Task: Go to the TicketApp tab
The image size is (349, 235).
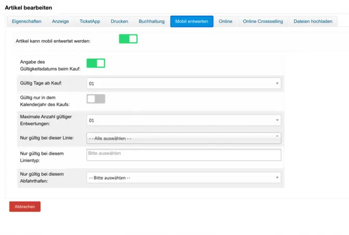Action: 90,21
